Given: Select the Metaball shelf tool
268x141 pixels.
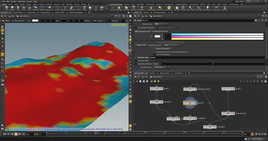Looking at the screenshot, I should click(x=35, y=8).
